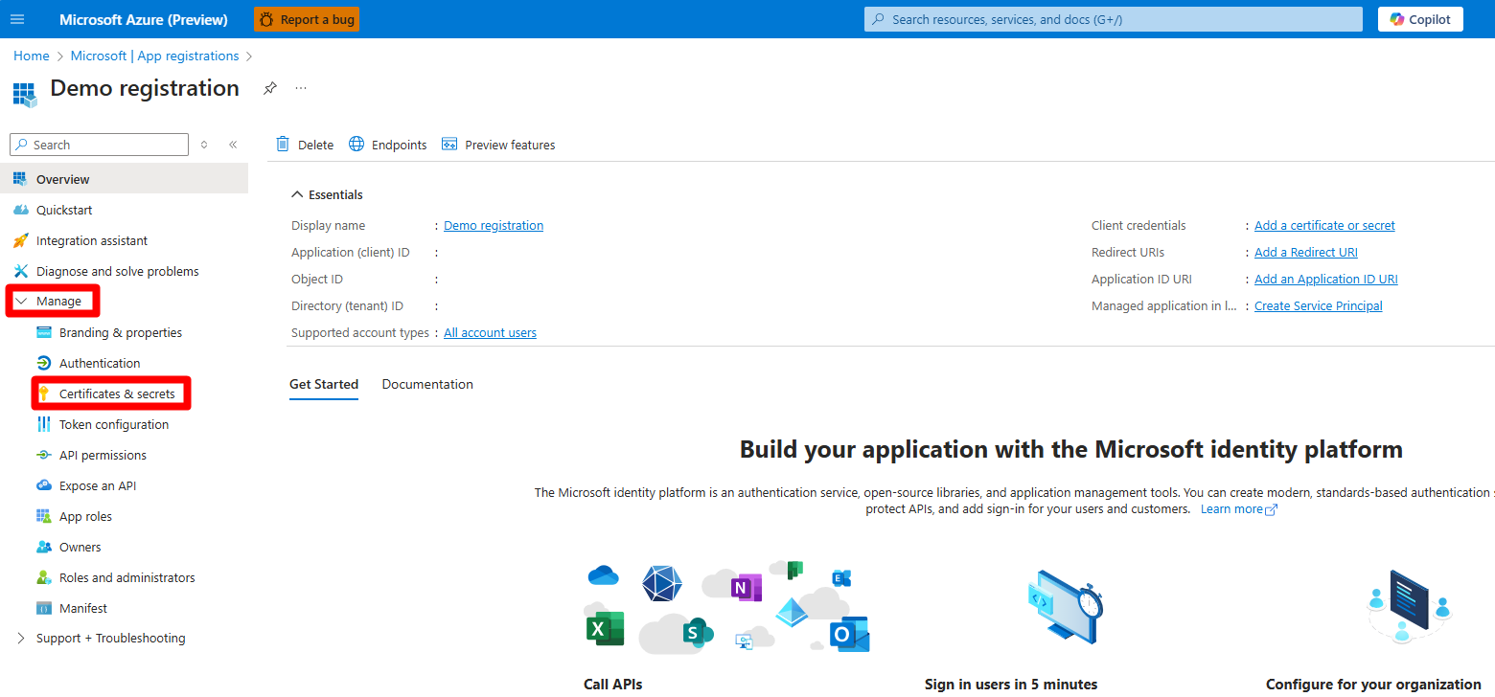The height and width of the screenshot is (697, 1495).
Task: Click Add an Application ID URI
Action: click(1326, 280)
